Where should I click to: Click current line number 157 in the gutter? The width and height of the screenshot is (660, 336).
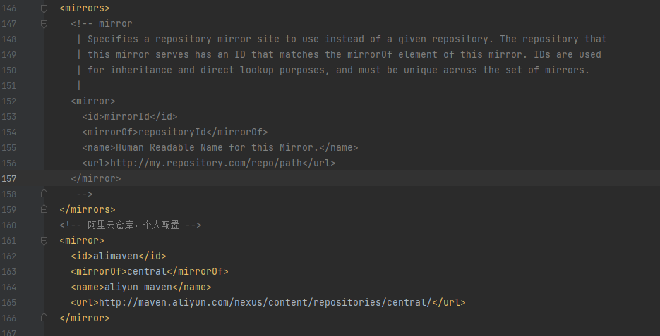point(8,178)
